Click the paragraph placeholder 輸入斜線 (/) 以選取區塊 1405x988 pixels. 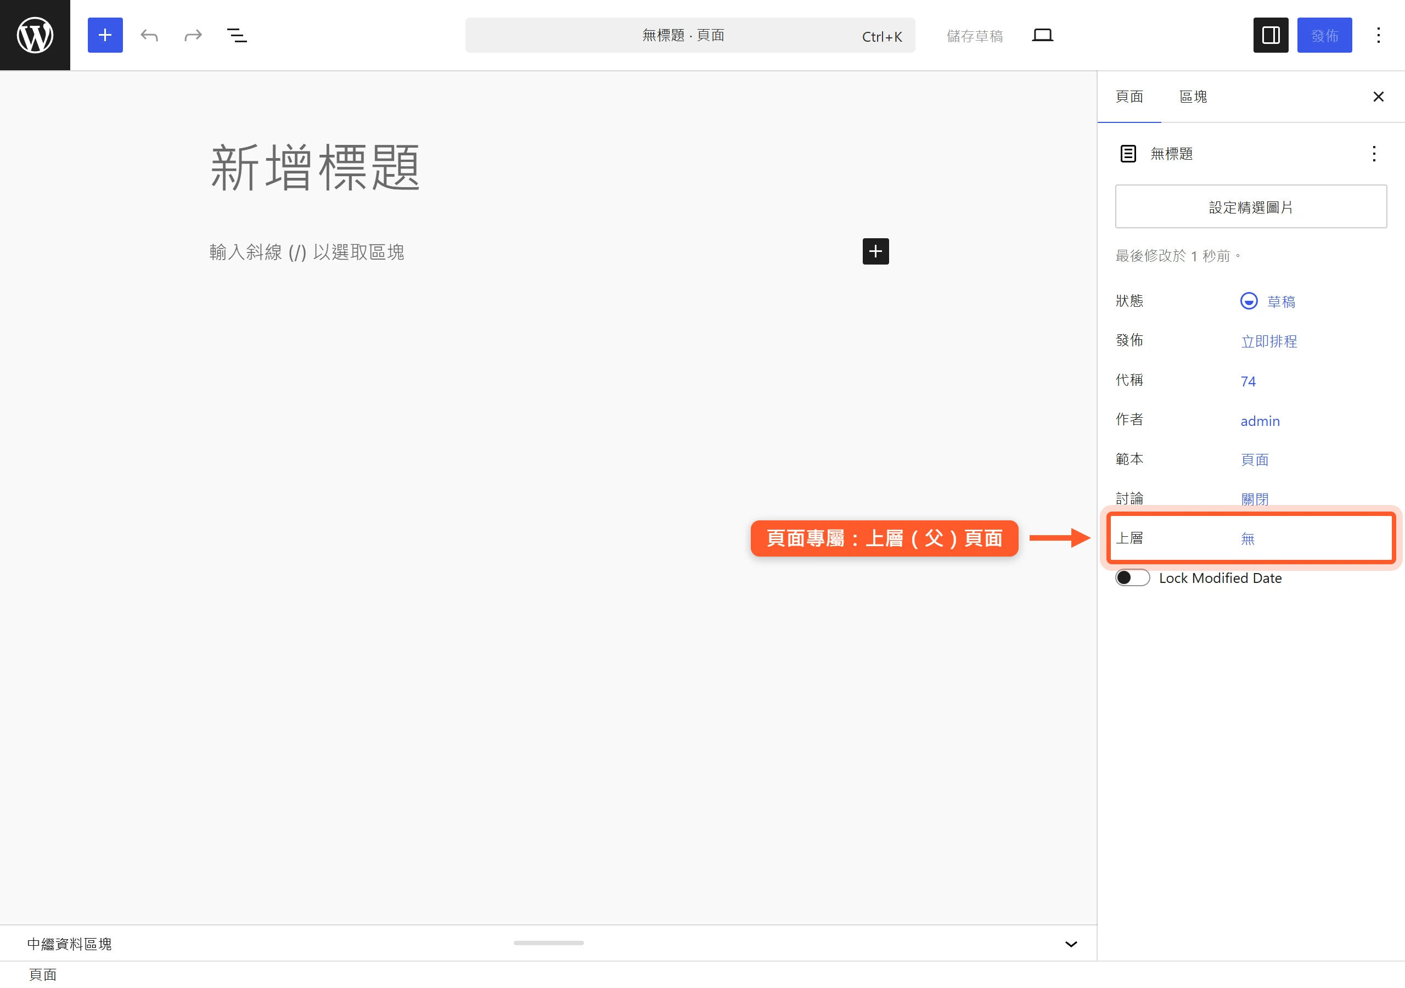pyautogui.click(x=307, y=251)
